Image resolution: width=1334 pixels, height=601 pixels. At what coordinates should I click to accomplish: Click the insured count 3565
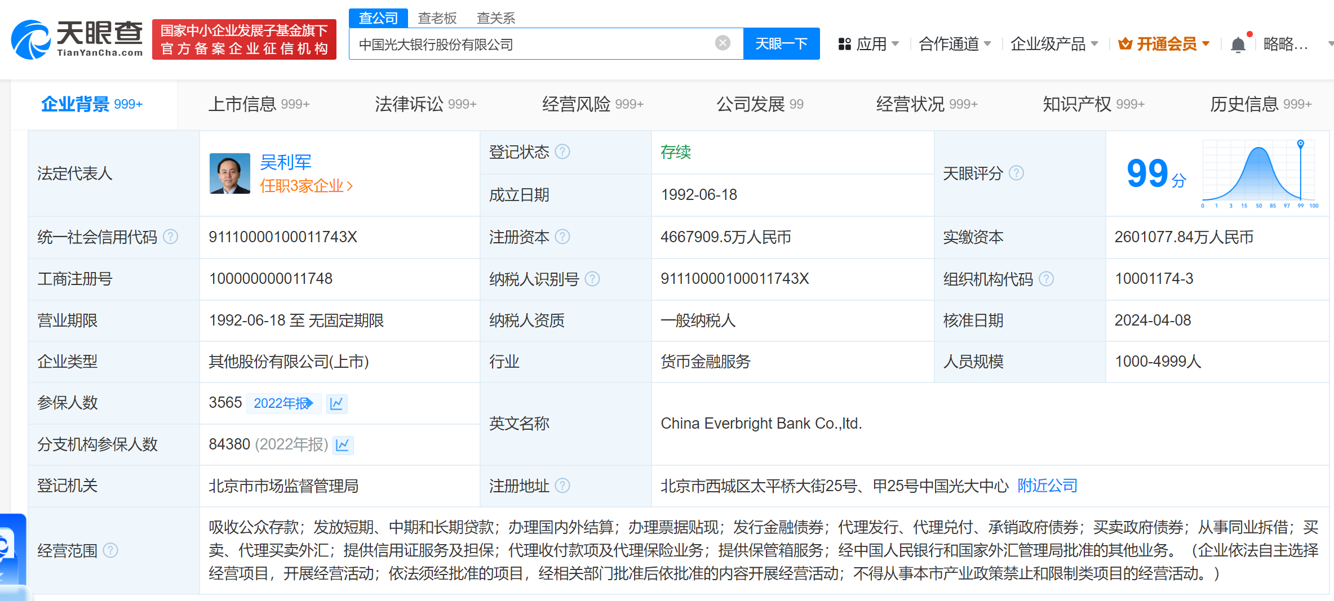[x=225, y=403]
